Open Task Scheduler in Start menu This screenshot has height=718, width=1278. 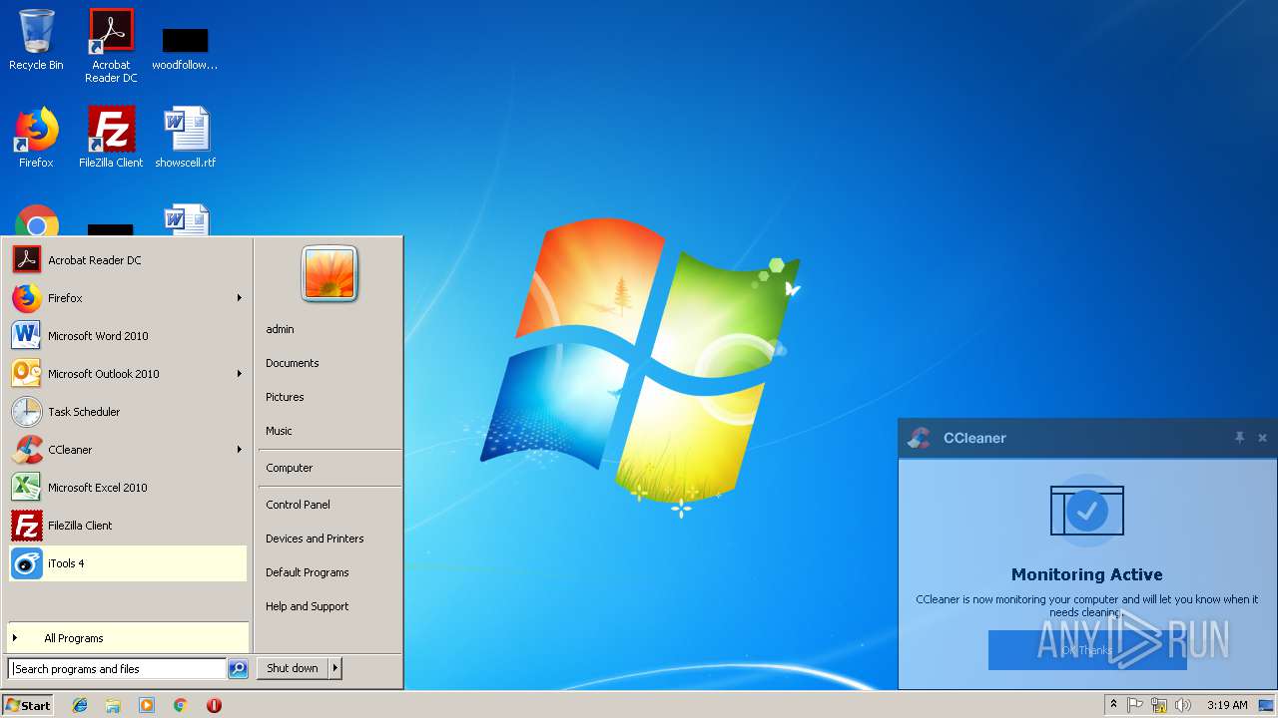coord(128,412)
